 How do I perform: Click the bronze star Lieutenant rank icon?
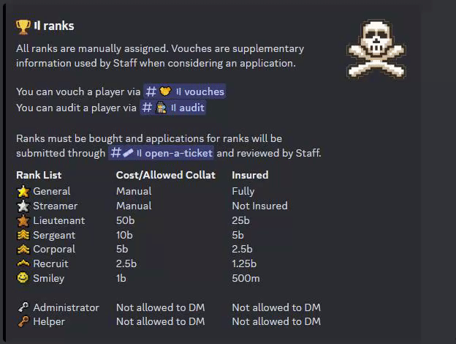pos(23,220)
